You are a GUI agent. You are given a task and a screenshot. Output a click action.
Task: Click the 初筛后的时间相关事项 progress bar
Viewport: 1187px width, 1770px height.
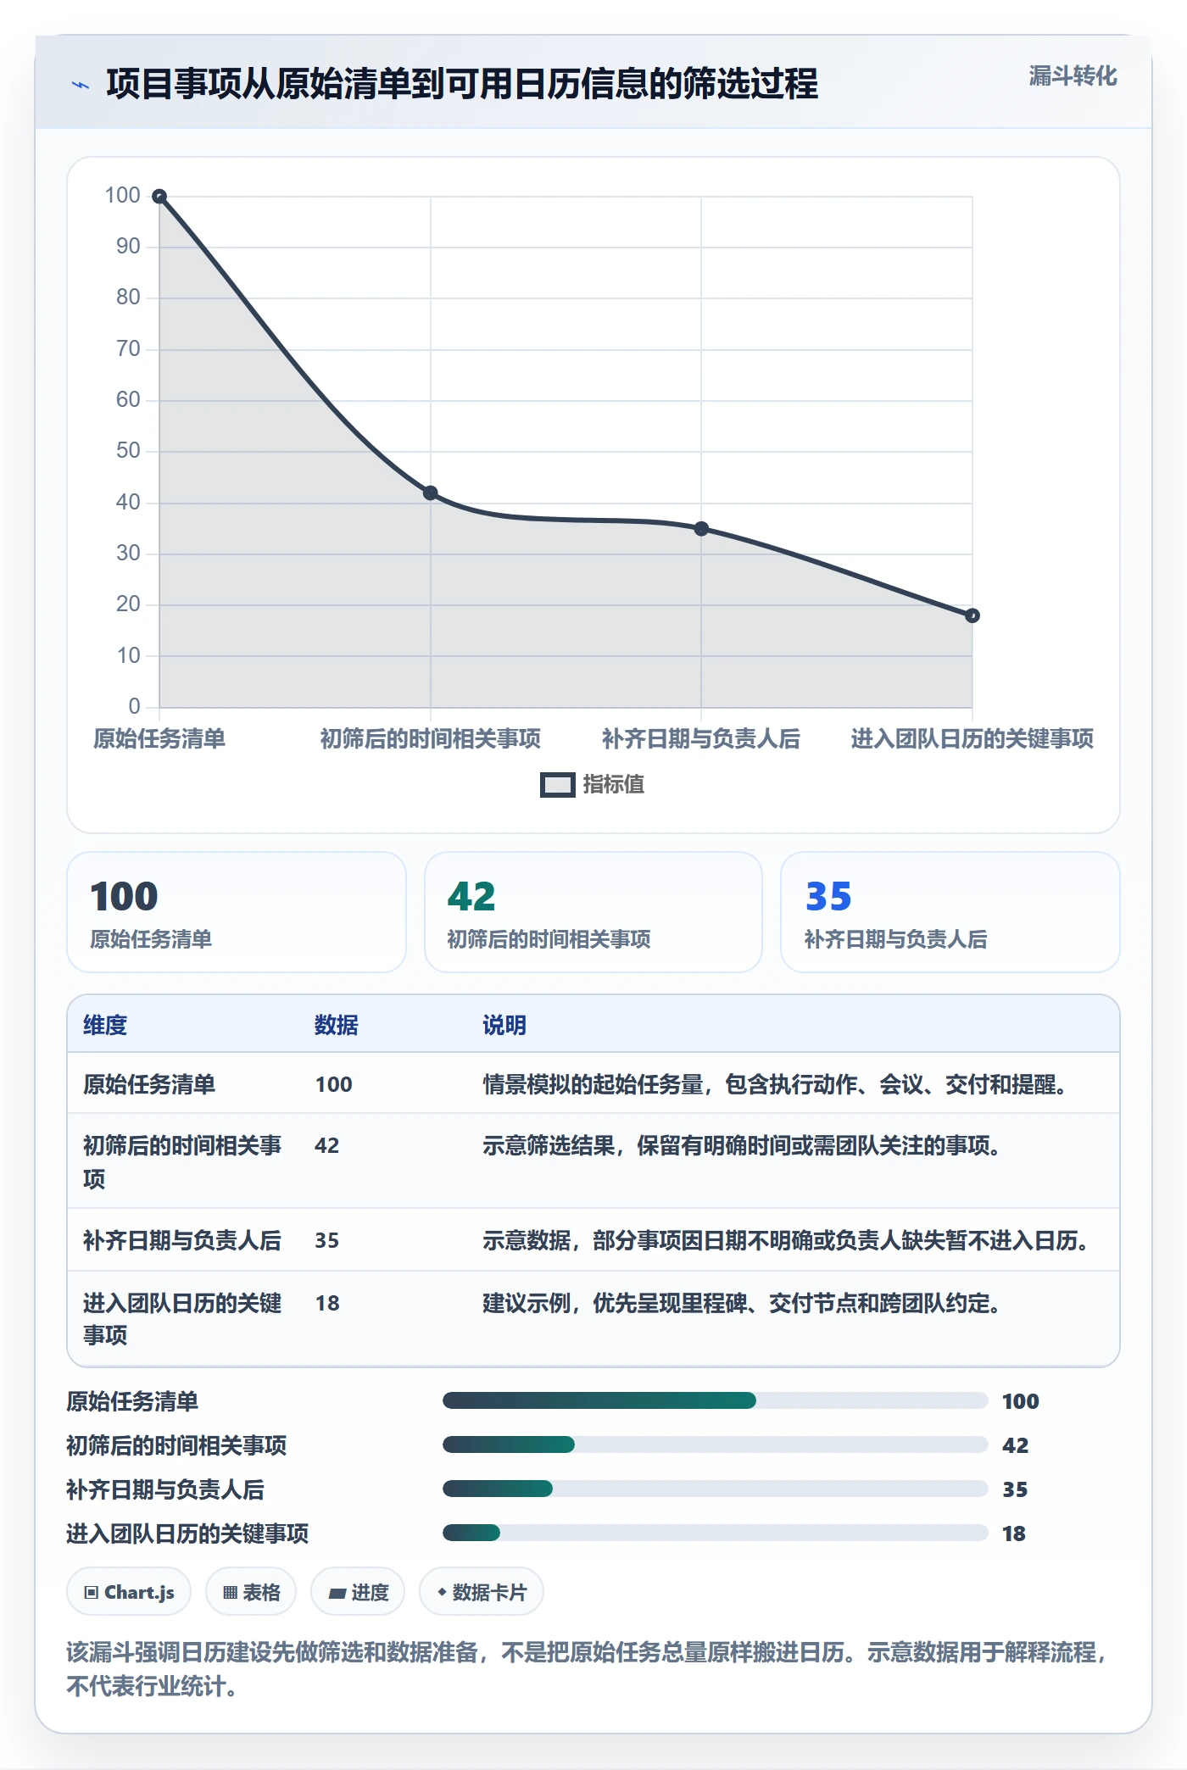coord(716,1444)
